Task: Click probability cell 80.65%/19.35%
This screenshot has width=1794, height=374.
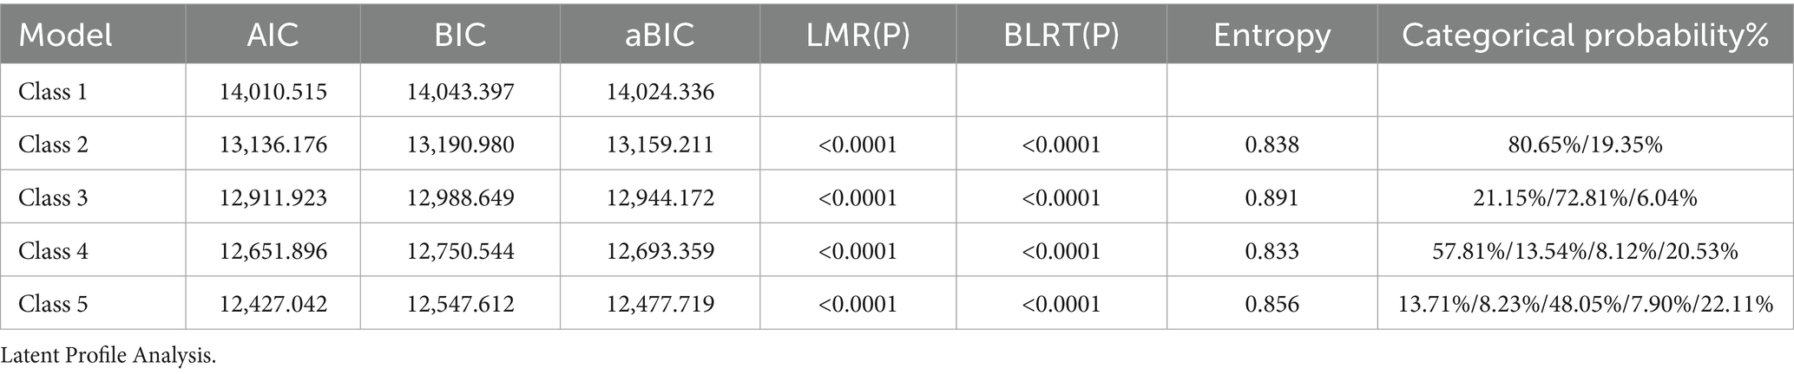Action: point(1585,144)
